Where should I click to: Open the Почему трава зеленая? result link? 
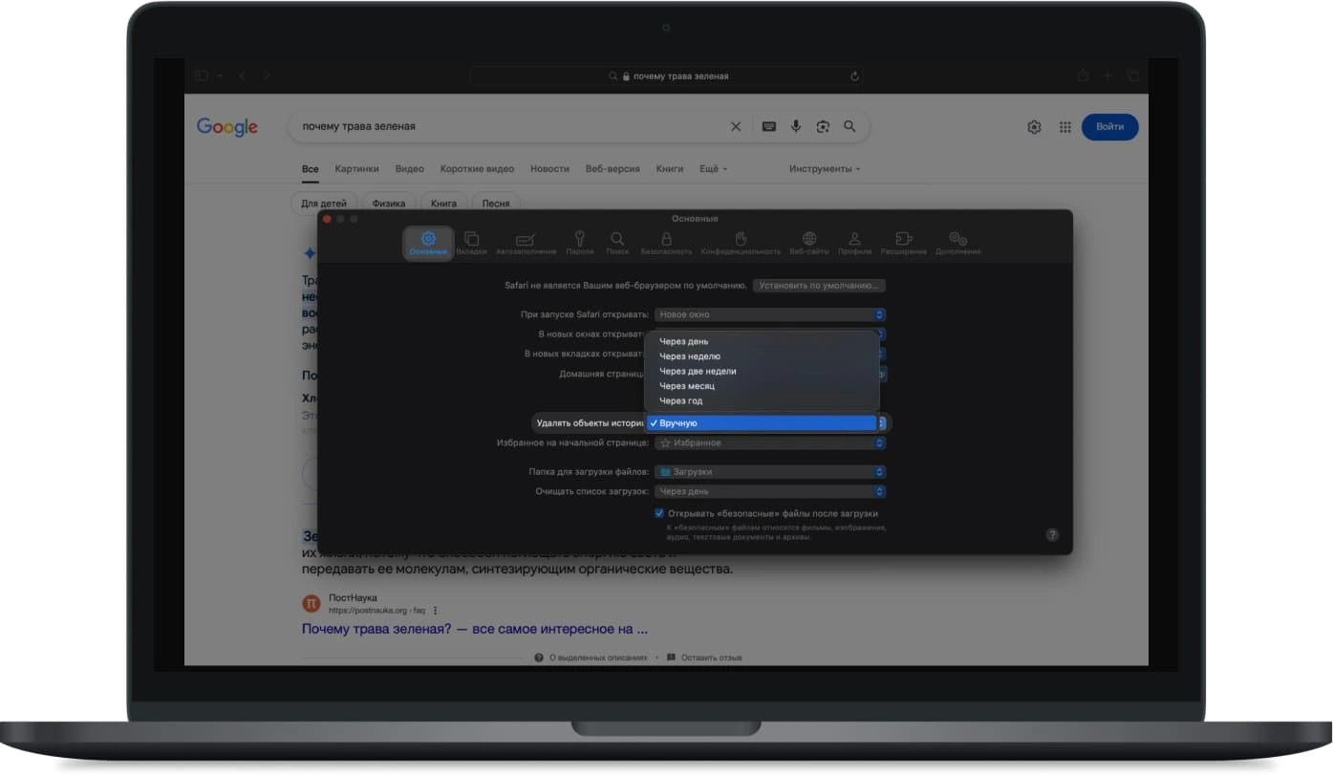pyautogui.click(x=475, y=630)
